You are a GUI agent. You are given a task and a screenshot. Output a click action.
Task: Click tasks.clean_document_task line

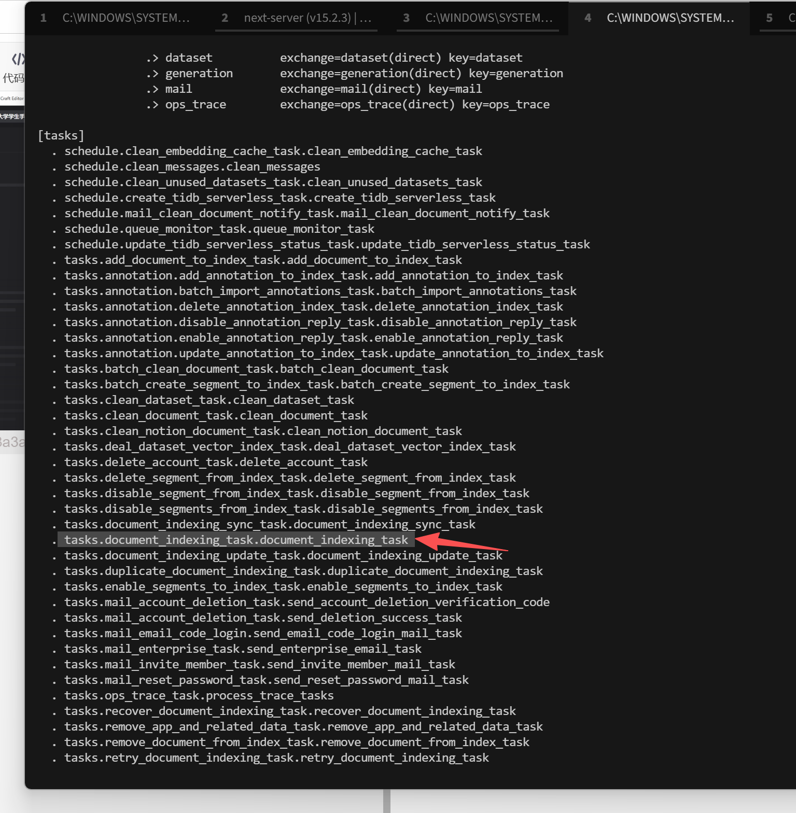pyautogui.click(x=216, y=415)
